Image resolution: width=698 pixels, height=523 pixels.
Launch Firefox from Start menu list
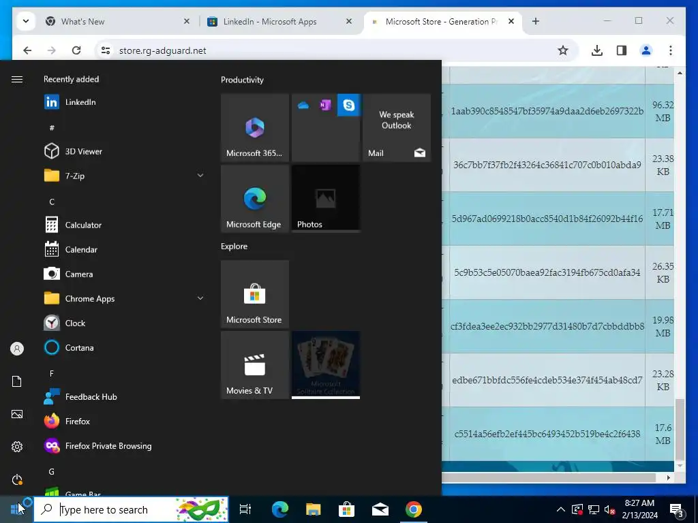(x=123, y=421)
